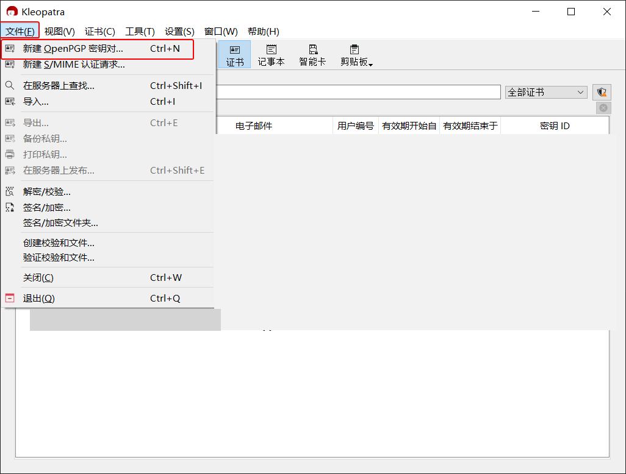Click decrypt icon beside 解密/校验
Screen dimensions: 626x474
click(x=10, y=192)
